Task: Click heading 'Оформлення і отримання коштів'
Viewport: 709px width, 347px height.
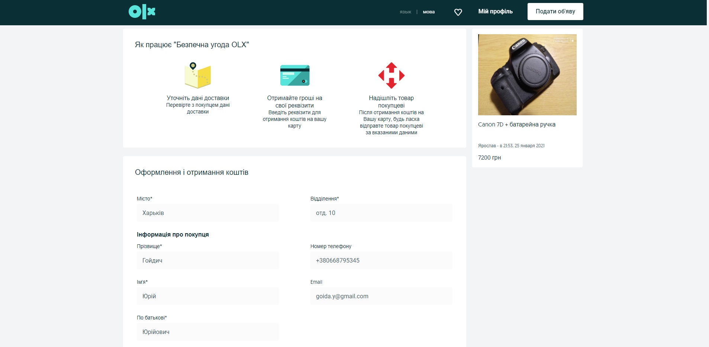Action: tap(191, 173)
